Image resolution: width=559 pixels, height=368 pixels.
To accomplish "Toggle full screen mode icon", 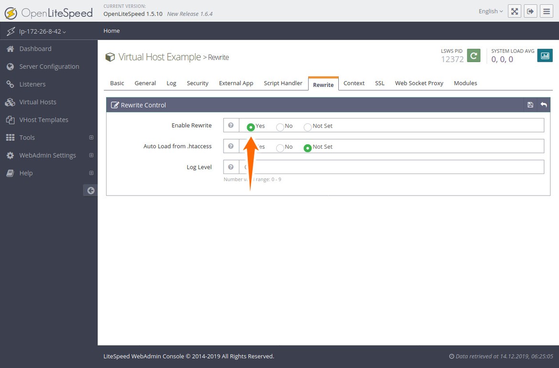I will 515,11.
